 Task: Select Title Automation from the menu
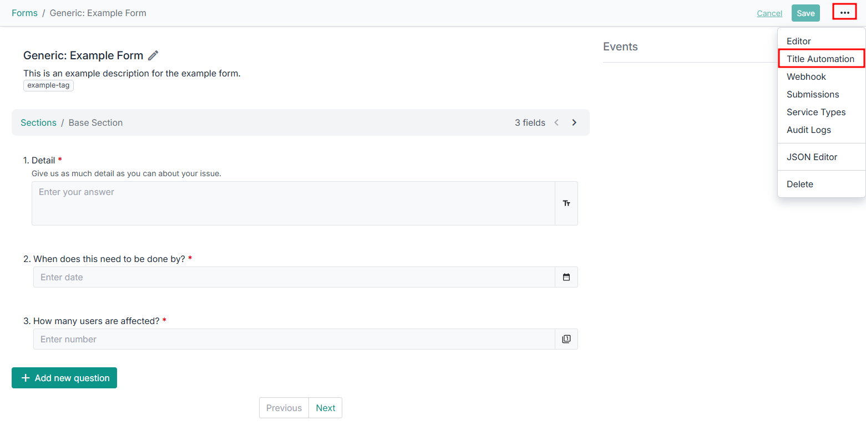point(820,59)
